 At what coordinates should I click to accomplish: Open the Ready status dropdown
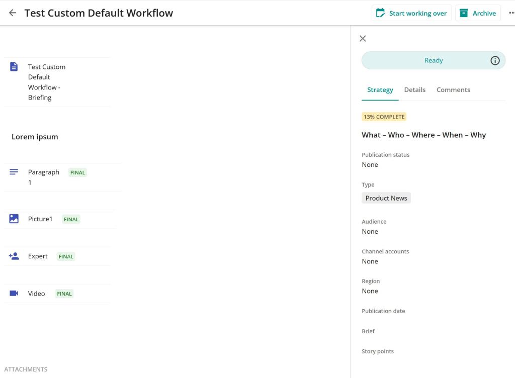(x=425, y=60)
